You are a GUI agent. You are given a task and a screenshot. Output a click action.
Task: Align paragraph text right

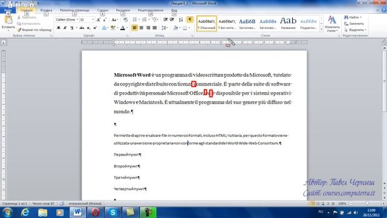point(148,28)
